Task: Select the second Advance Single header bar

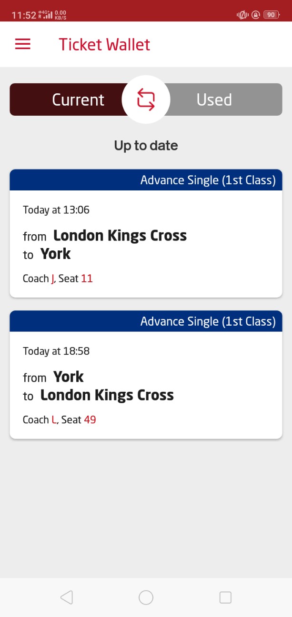Action: (x=146, y=321)
